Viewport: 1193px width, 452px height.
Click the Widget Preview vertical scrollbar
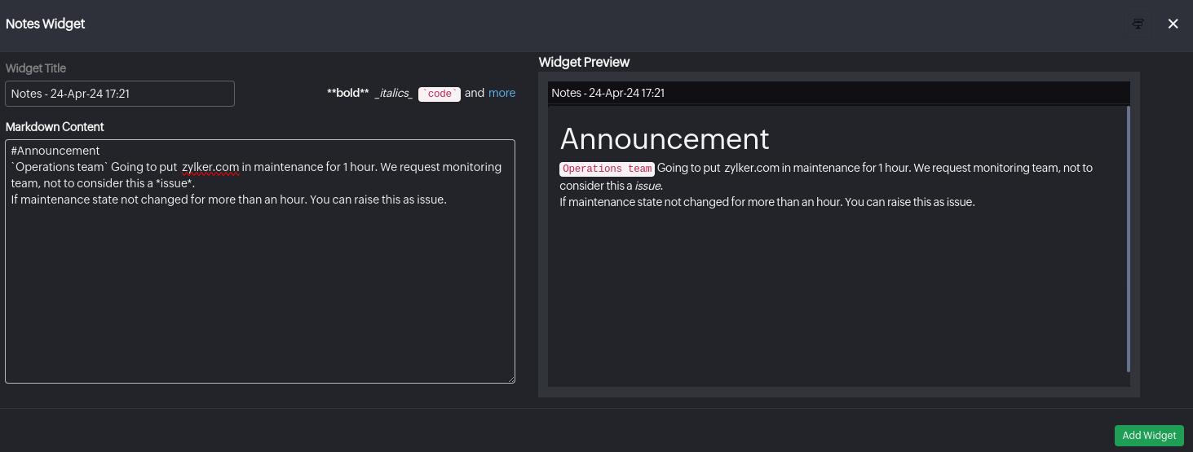click(1128, 238)
